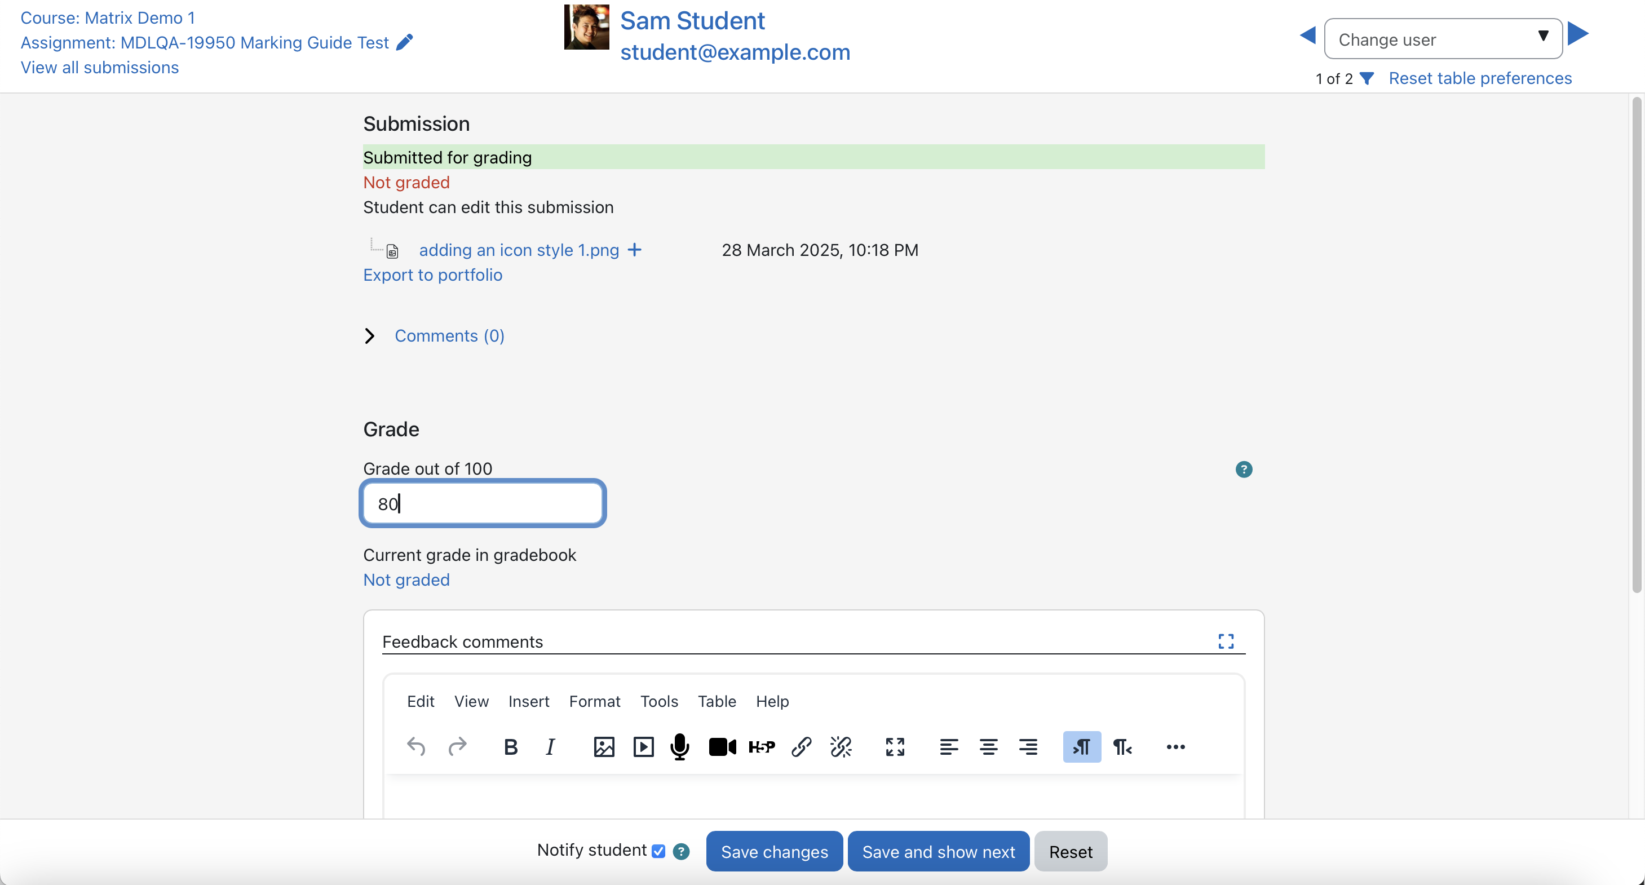This screenshot has width=1645, height=885.
Task: Center align text
Action: point(989,746)
